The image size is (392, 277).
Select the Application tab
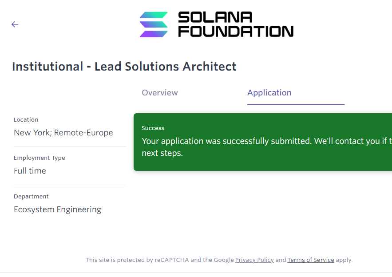point(269,93)
